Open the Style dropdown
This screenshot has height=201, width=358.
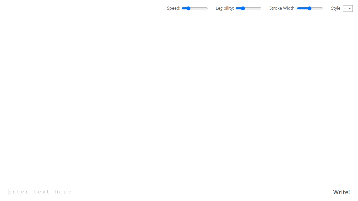tap(348, 9)
